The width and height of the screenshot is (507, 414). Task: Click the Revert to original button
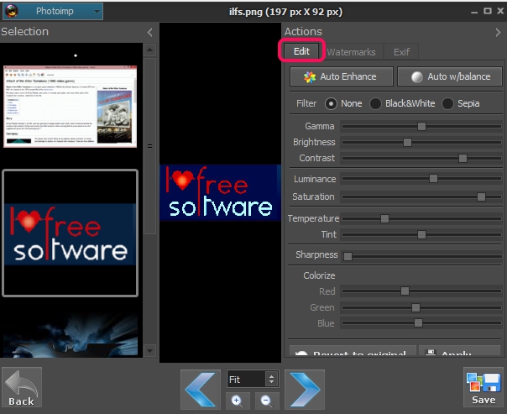tap(352, 354)
